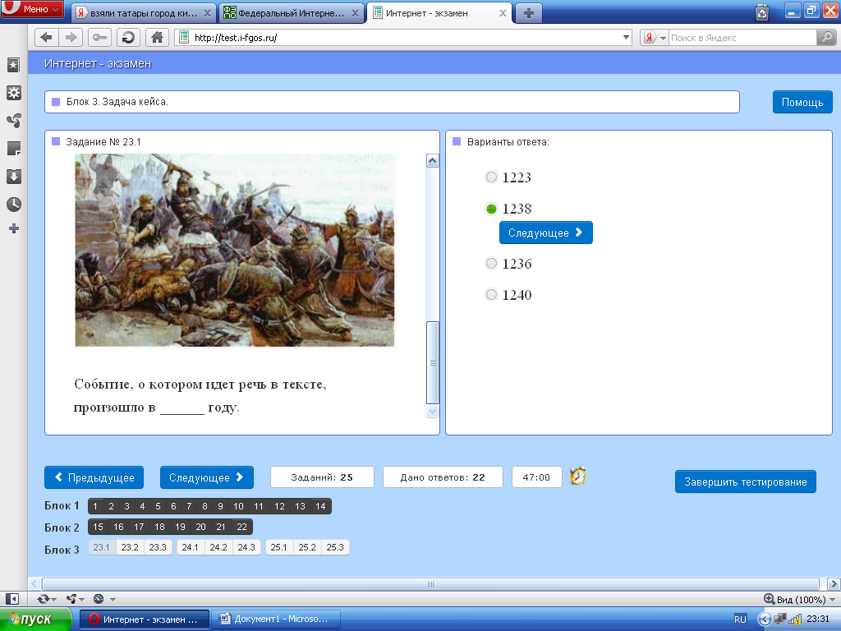Select the 1240 answer option

pyautogui.click(x=491, y=295)
